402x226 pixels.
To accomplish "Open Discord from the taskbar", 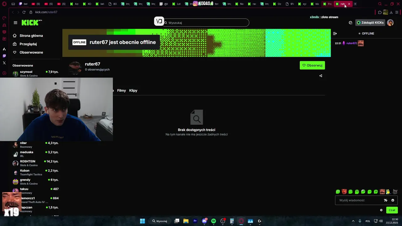I will 204,221.
